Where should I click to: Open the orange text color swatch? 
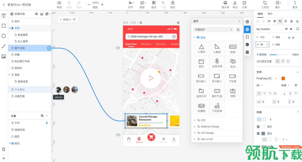pos(283,79)
